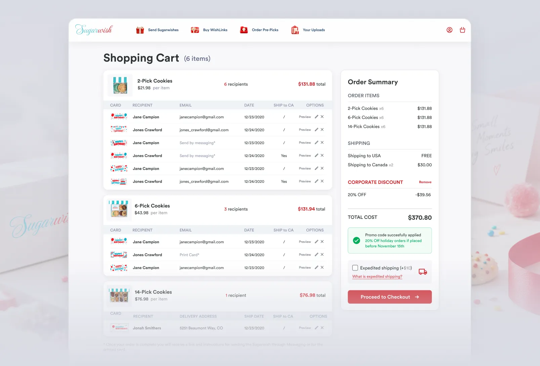540x366 pixels.
Task: Click the upload icon beside Order Pre-Picks
Action: point(244,30)
